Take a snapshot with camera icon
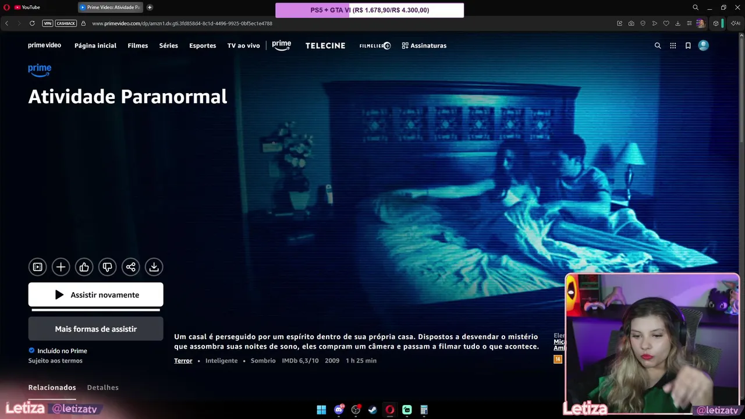745x419 pixels. click(x=631, y=23)
